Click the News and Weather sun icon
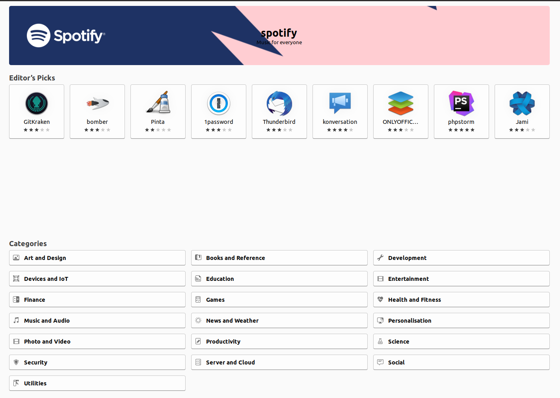Viewport: 560px width, 398px height. 198,320
